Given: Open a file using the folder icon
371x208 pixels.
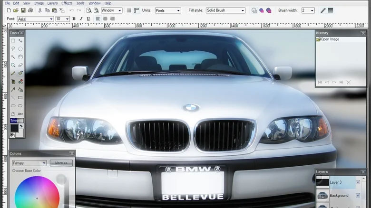Looking at the screenshot, I should click(16, 10).
